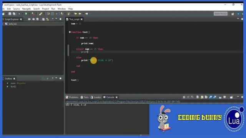The image size is (246, 138).
Task: Switch to the Luadoc tab
Action: click(x=96, y=97)
